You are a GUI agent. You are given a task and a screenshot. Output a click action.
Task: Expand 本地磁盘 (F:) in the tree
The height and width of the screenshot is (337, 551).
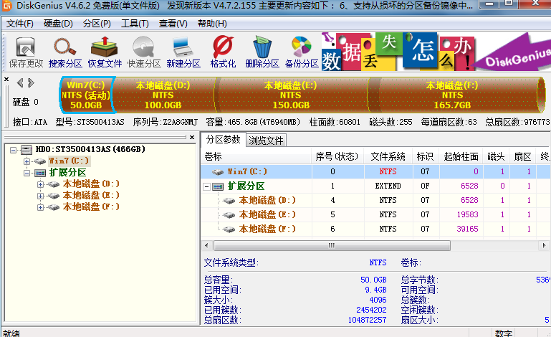pos(40,207)
